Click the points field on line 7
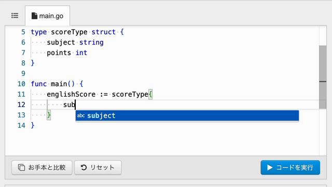Screen dimensions: 332x187 click(59, 53)
